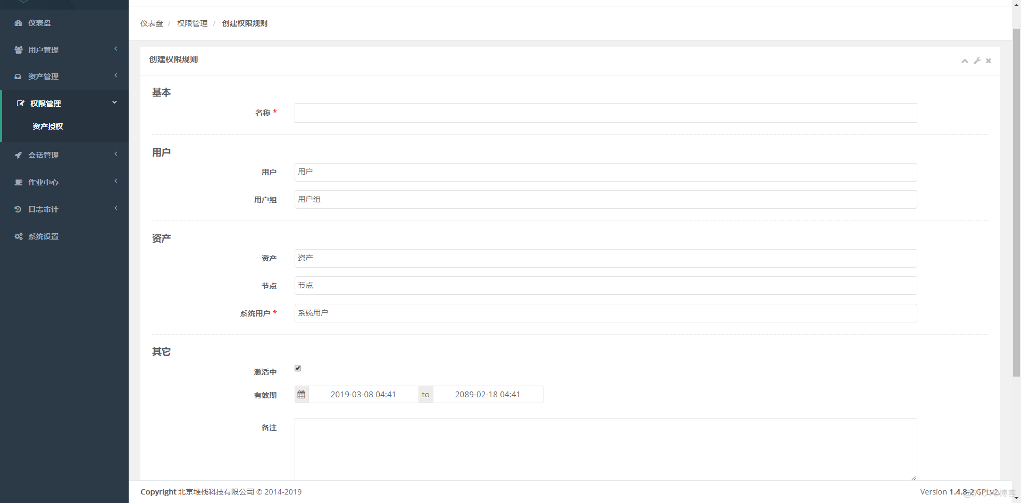Select 资产管理 sidebar menu item

click(64, 76)
